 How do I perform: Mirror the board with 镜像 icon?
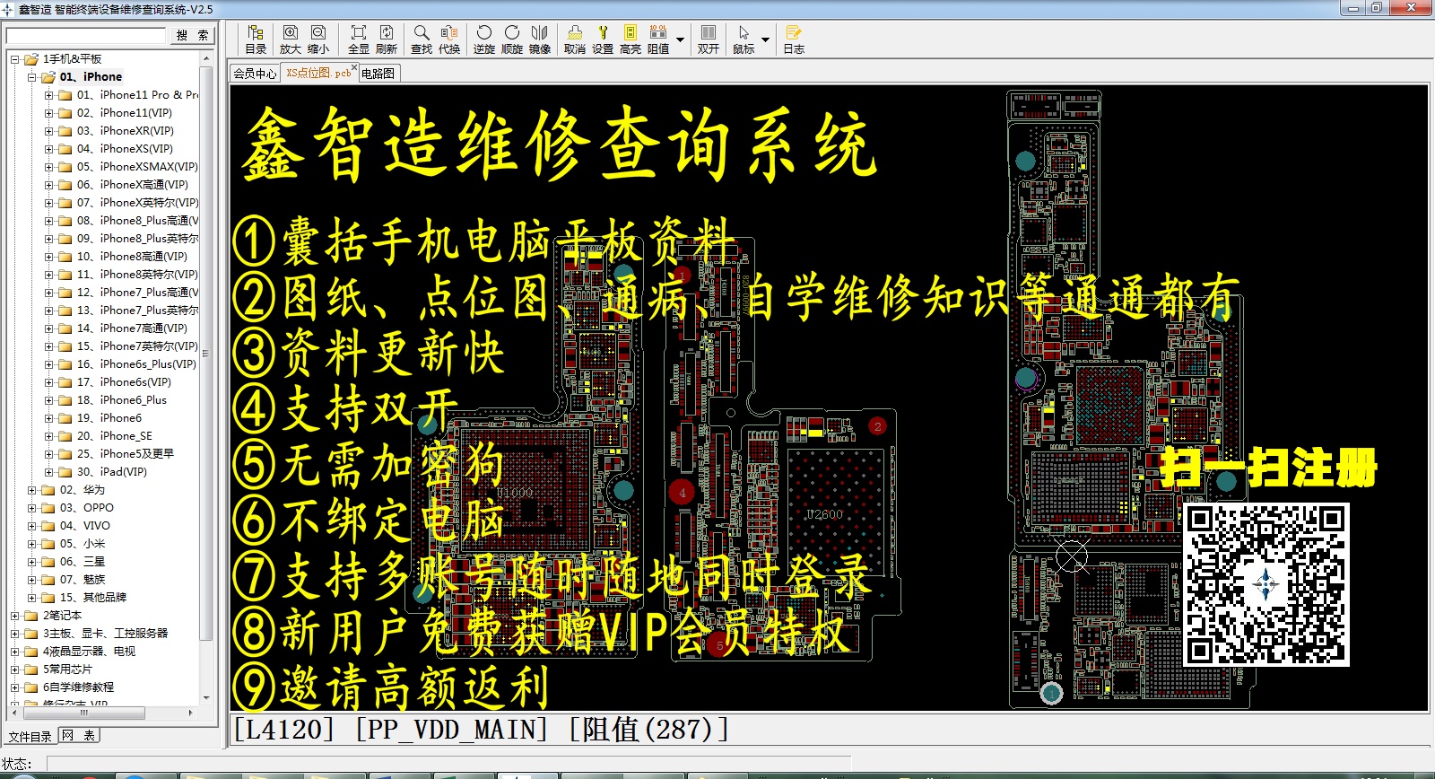[x=539, y=39]
